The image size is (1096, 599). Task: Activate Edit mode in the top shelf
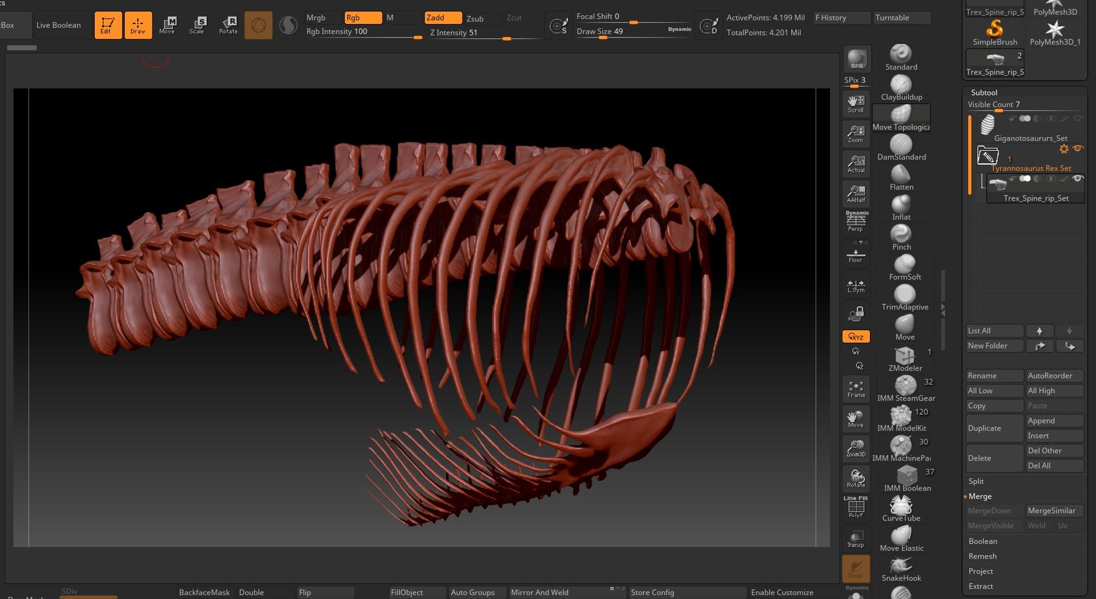[x=108, y=25]
